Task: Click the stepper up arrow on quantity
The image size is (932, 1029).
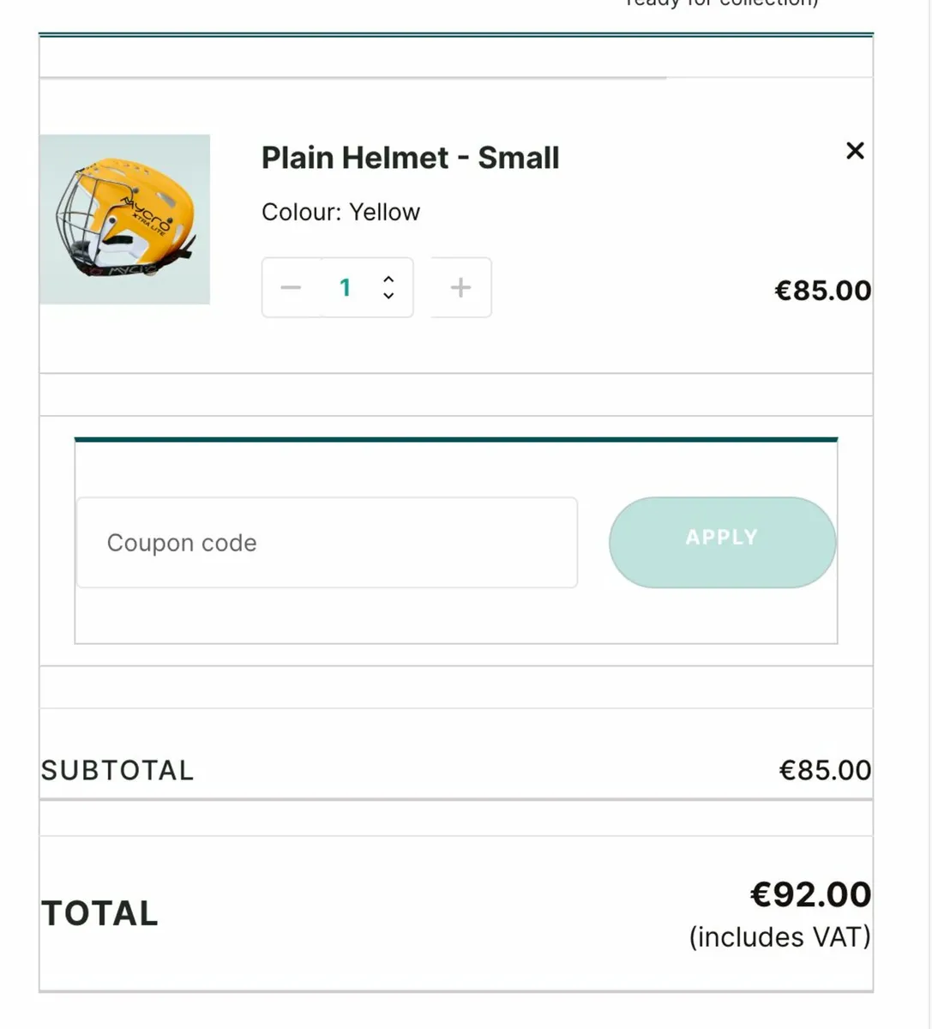Action: 388,280
